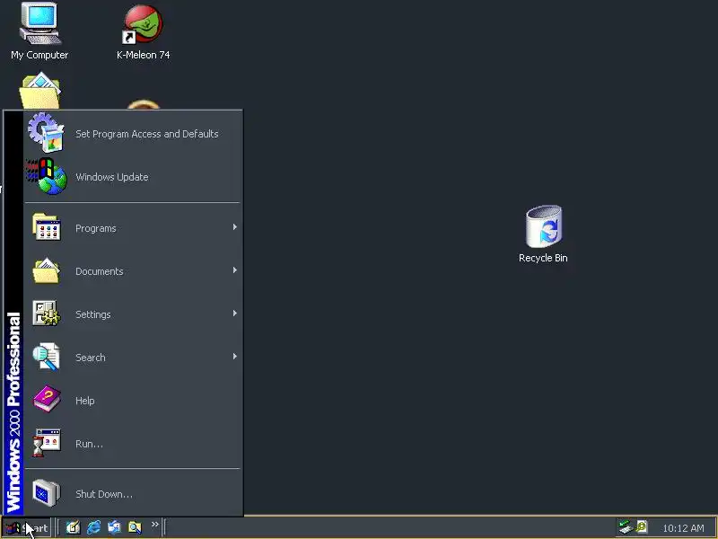The width and height of the screenshot is (718, 539).
Task: Expand quick launch overflow chevron
Action: pyautogui.click(x=154, y=525)
